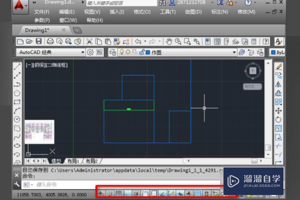Select the Arc draw tool
Image resolution: width=300 pixels, height=200 pixels.
tap(17, 110)
